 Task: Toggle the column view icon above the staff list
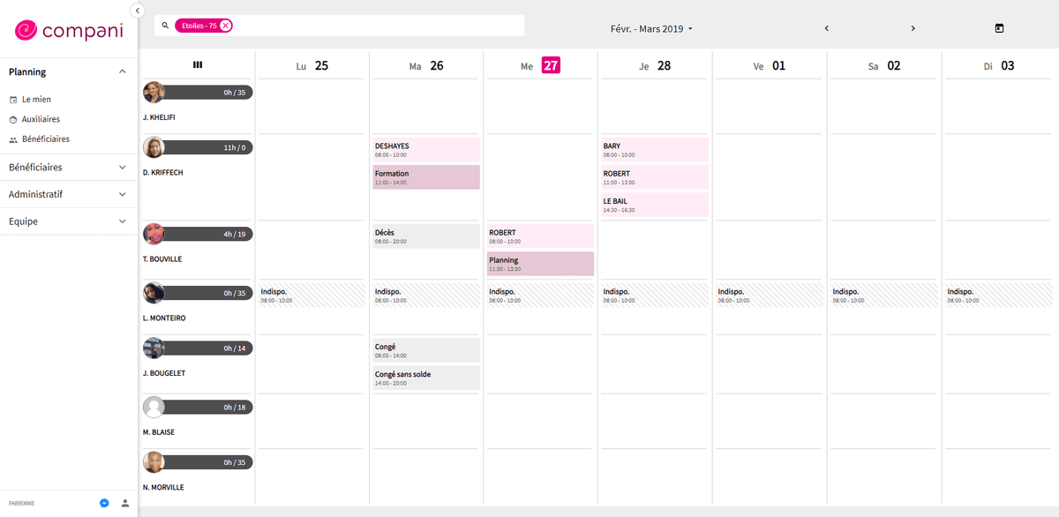pos(198,64)
